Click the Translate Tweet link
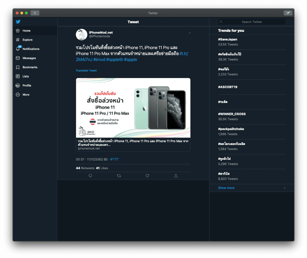This screenshot has height=258, width=307. coord(86,70)
